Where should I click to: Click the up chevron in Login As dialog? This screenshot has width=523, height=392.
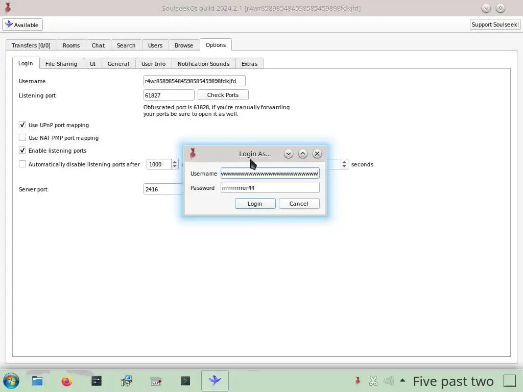(303, 154)
